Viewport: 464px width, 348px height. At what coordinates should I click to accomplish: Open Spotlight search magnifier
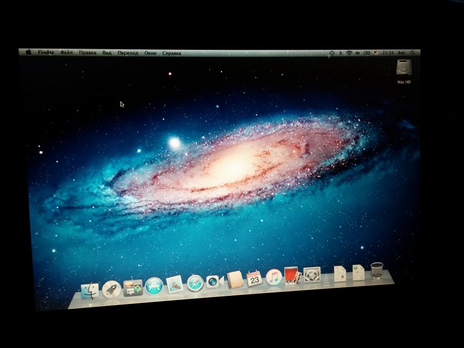pos(412,53)
